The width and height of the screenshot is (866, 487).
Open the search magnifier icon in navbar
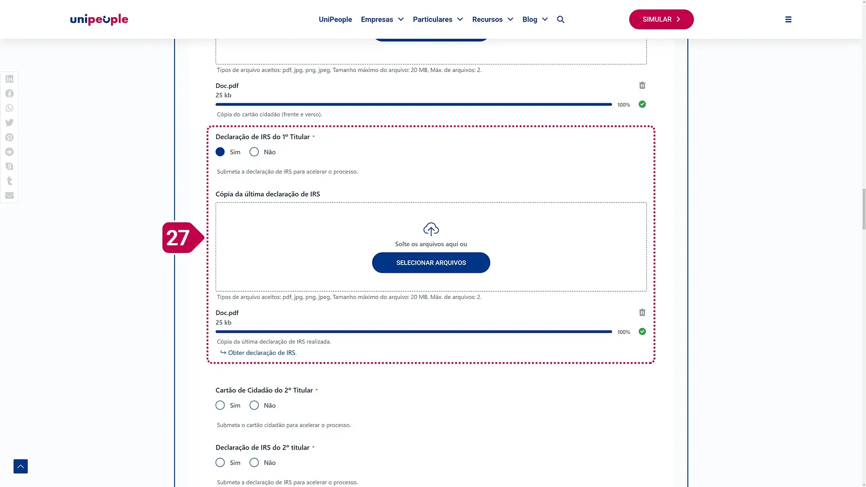[x=561, y=19]
